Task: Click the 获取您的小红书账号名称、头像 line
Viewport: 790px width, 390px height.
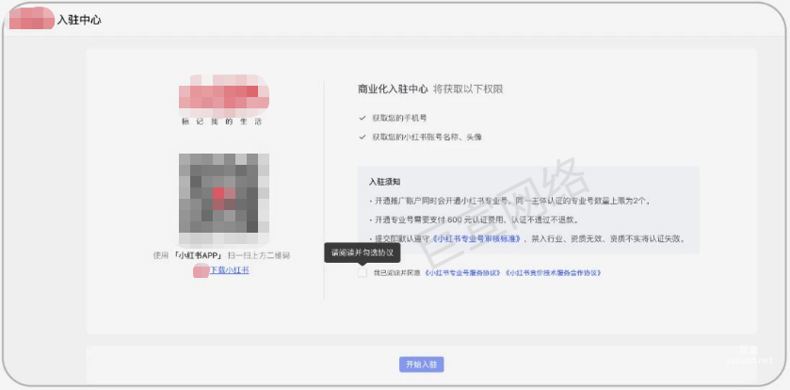Action: pos(427,137)
